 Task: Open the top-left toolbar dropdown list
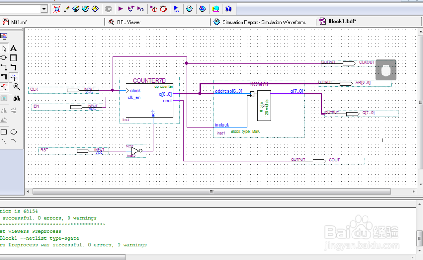44,9
